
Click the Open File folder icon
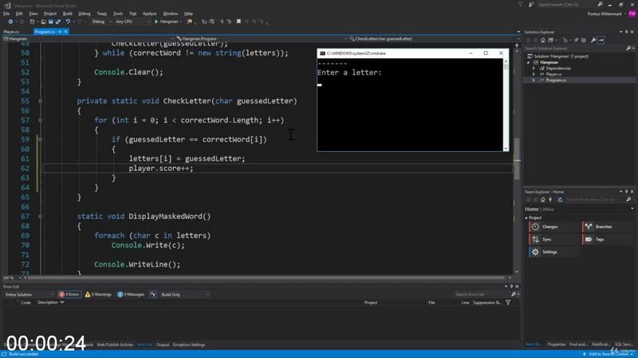[43, 21]
